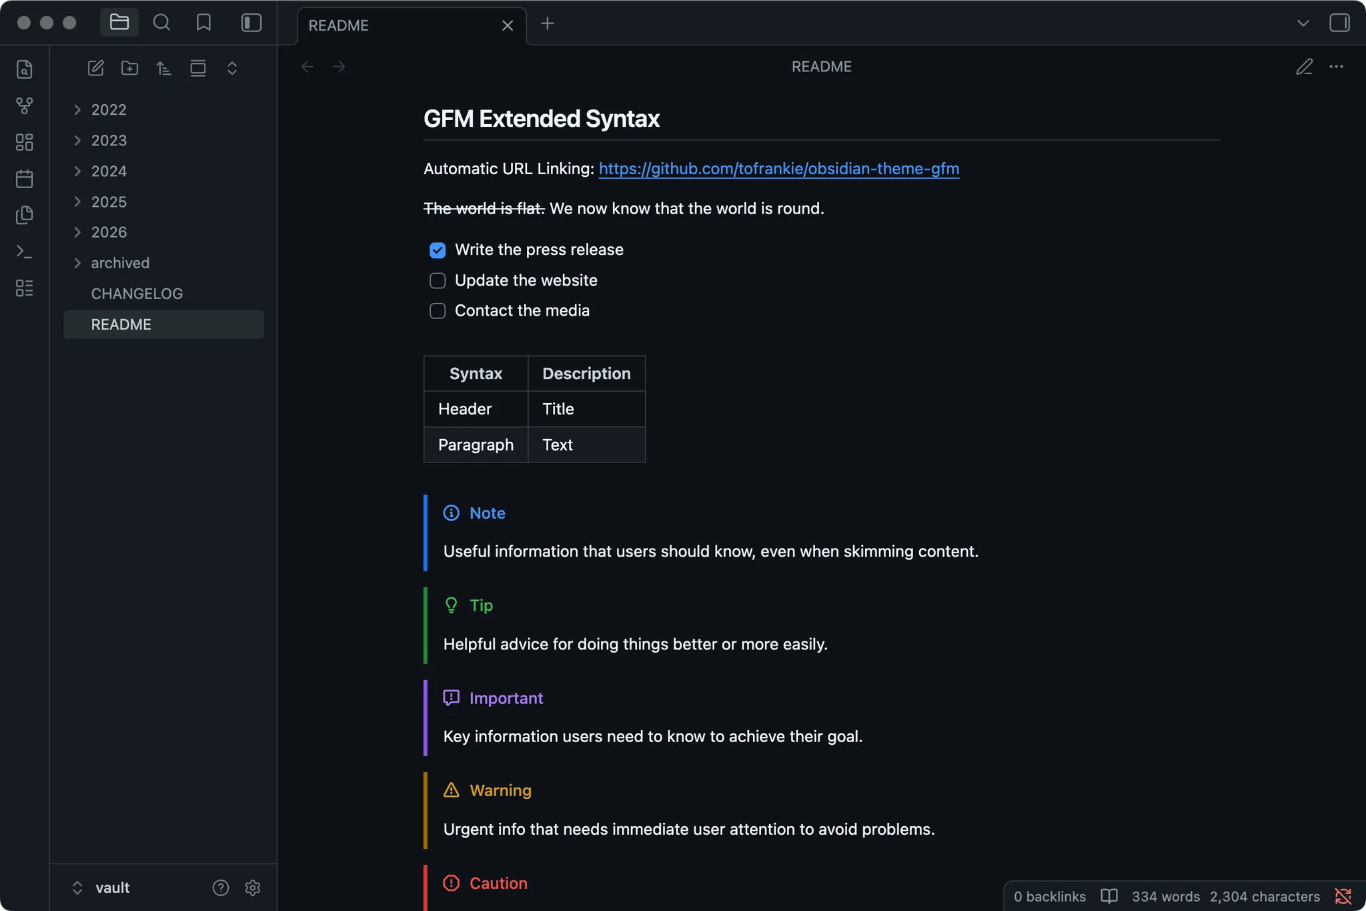Open the CHANGELOG note
Viewport: 1366px width, 911px height.
163,294
